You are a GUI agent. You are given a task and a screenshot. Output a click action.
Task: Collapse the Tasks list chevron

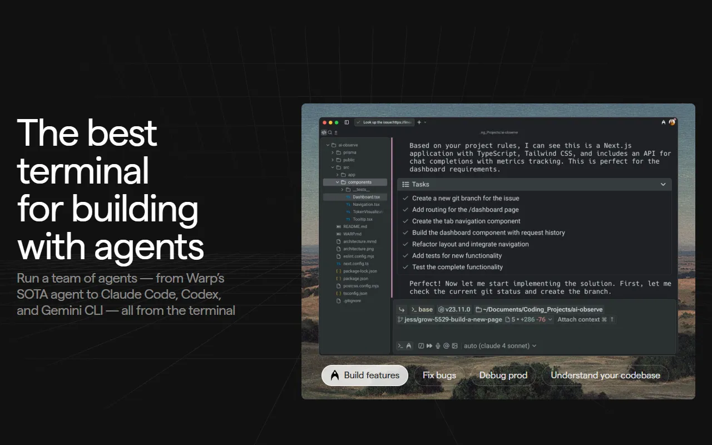663,184
